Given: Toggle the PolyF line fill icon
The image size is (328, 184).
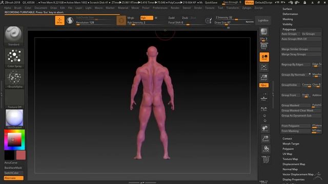Looking at the screenshot, I should tap(266, 159).
